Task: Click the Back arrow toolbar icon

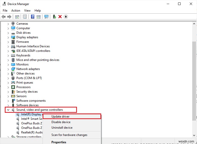Action: point(4,17)
